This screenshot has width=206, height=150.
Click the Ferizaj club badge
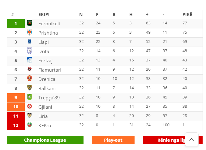30,60
